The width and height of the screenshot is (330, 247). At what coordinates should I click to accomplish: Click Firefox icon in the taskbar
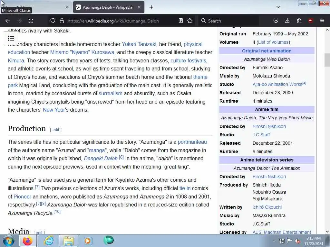click(x=28, y=241)
